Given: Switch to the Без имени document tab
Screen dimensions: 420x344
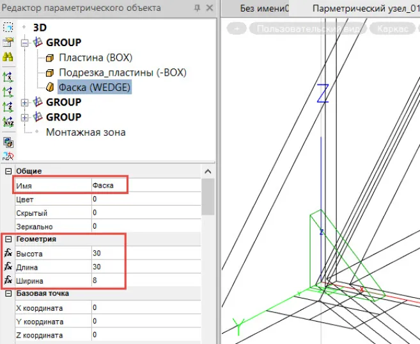Looking at the screenshot, I should [264, 8].
